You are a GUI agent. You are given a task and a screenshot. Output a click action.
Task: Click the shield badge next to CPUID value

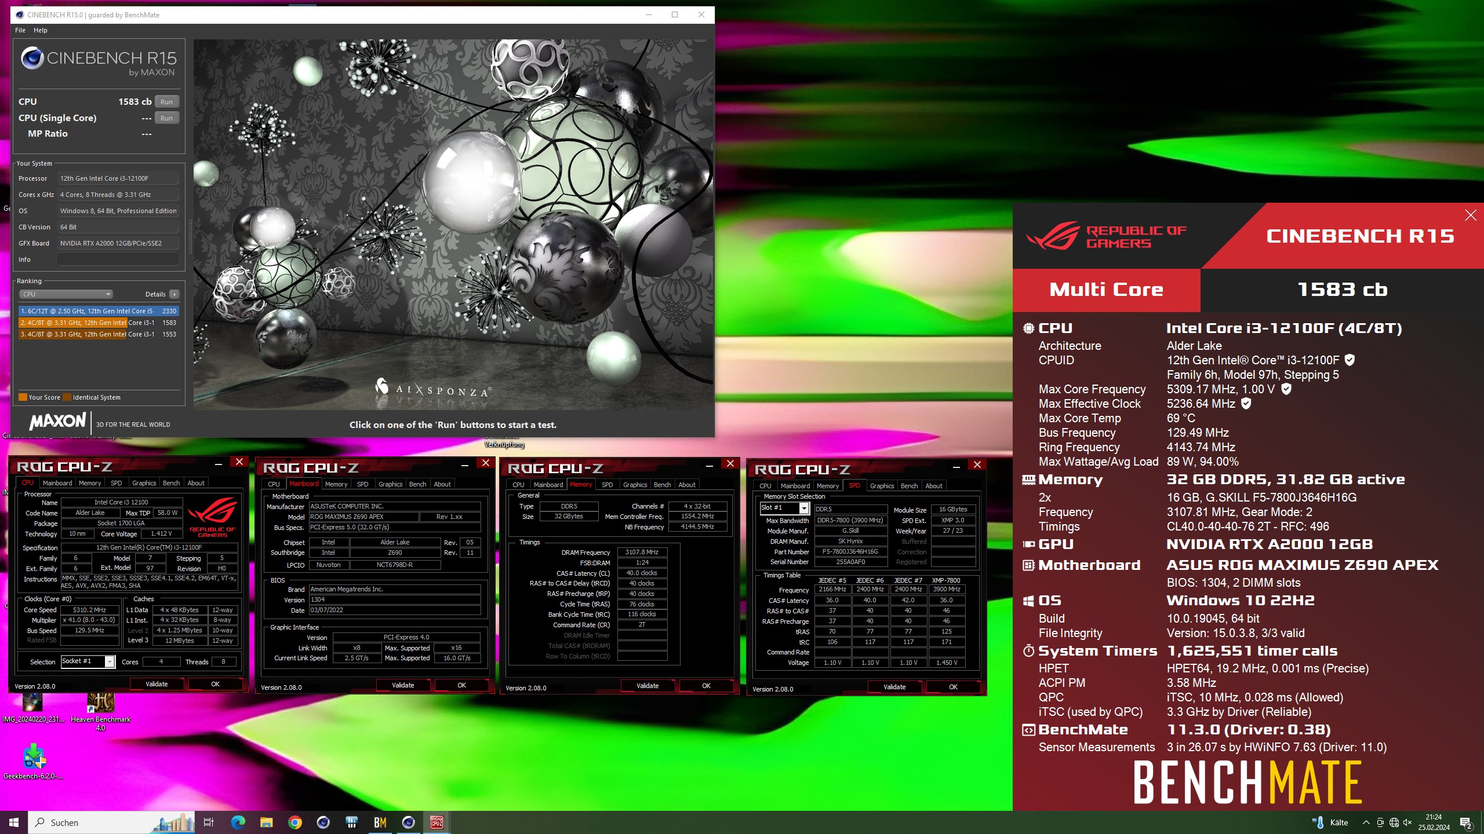1350,360
